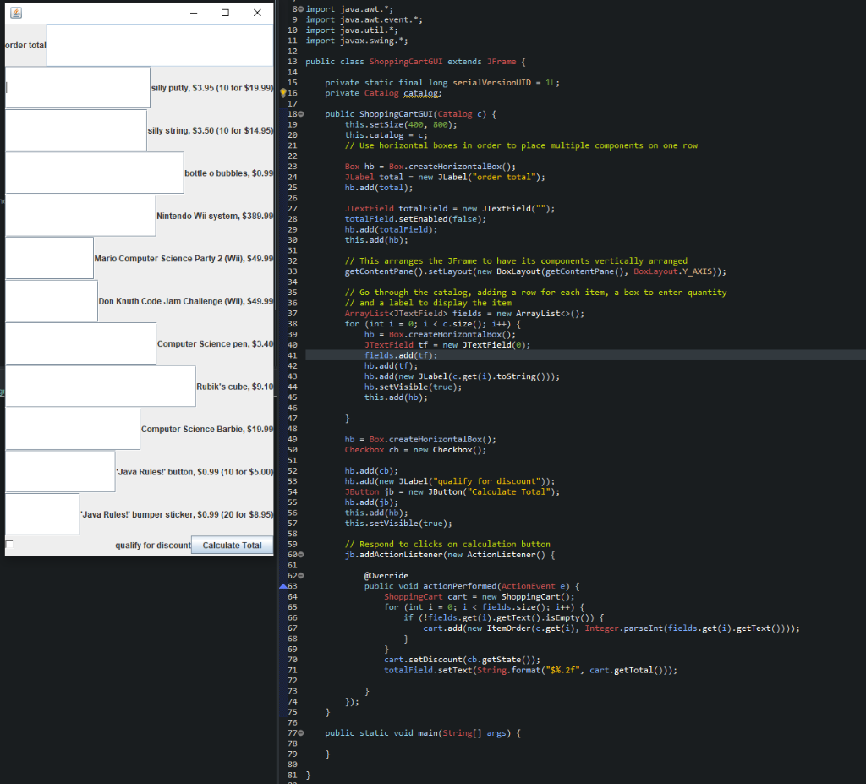Click the quantity field beside "Computer Science Barbie"
Viewport: 866px width, 784px height.
(72, 429)
